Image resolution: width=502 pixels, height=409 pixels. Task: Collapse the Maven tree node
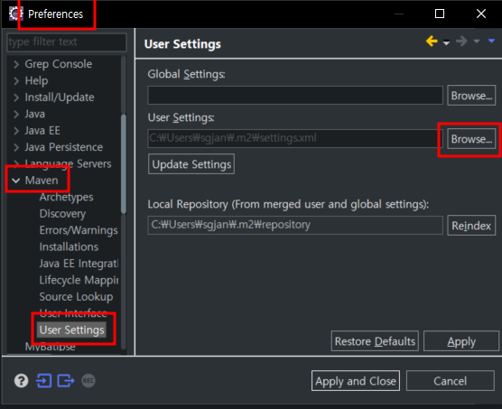click(x=15, y=181)
